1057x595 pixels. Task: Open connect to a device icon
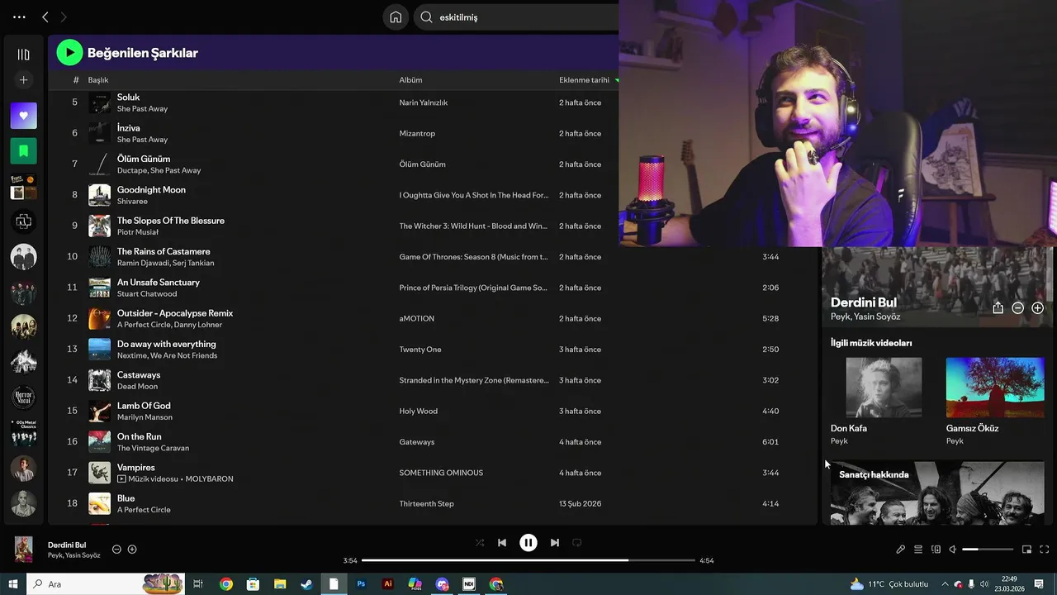pyautogui.click(x=936, y=550)
